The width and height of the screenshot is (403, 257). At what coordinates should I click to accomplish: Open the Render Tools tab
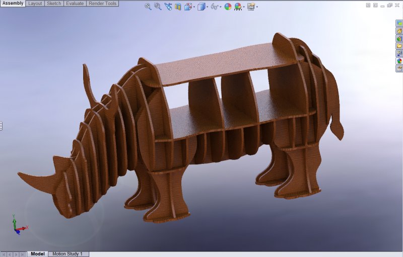tap(102, 4)
